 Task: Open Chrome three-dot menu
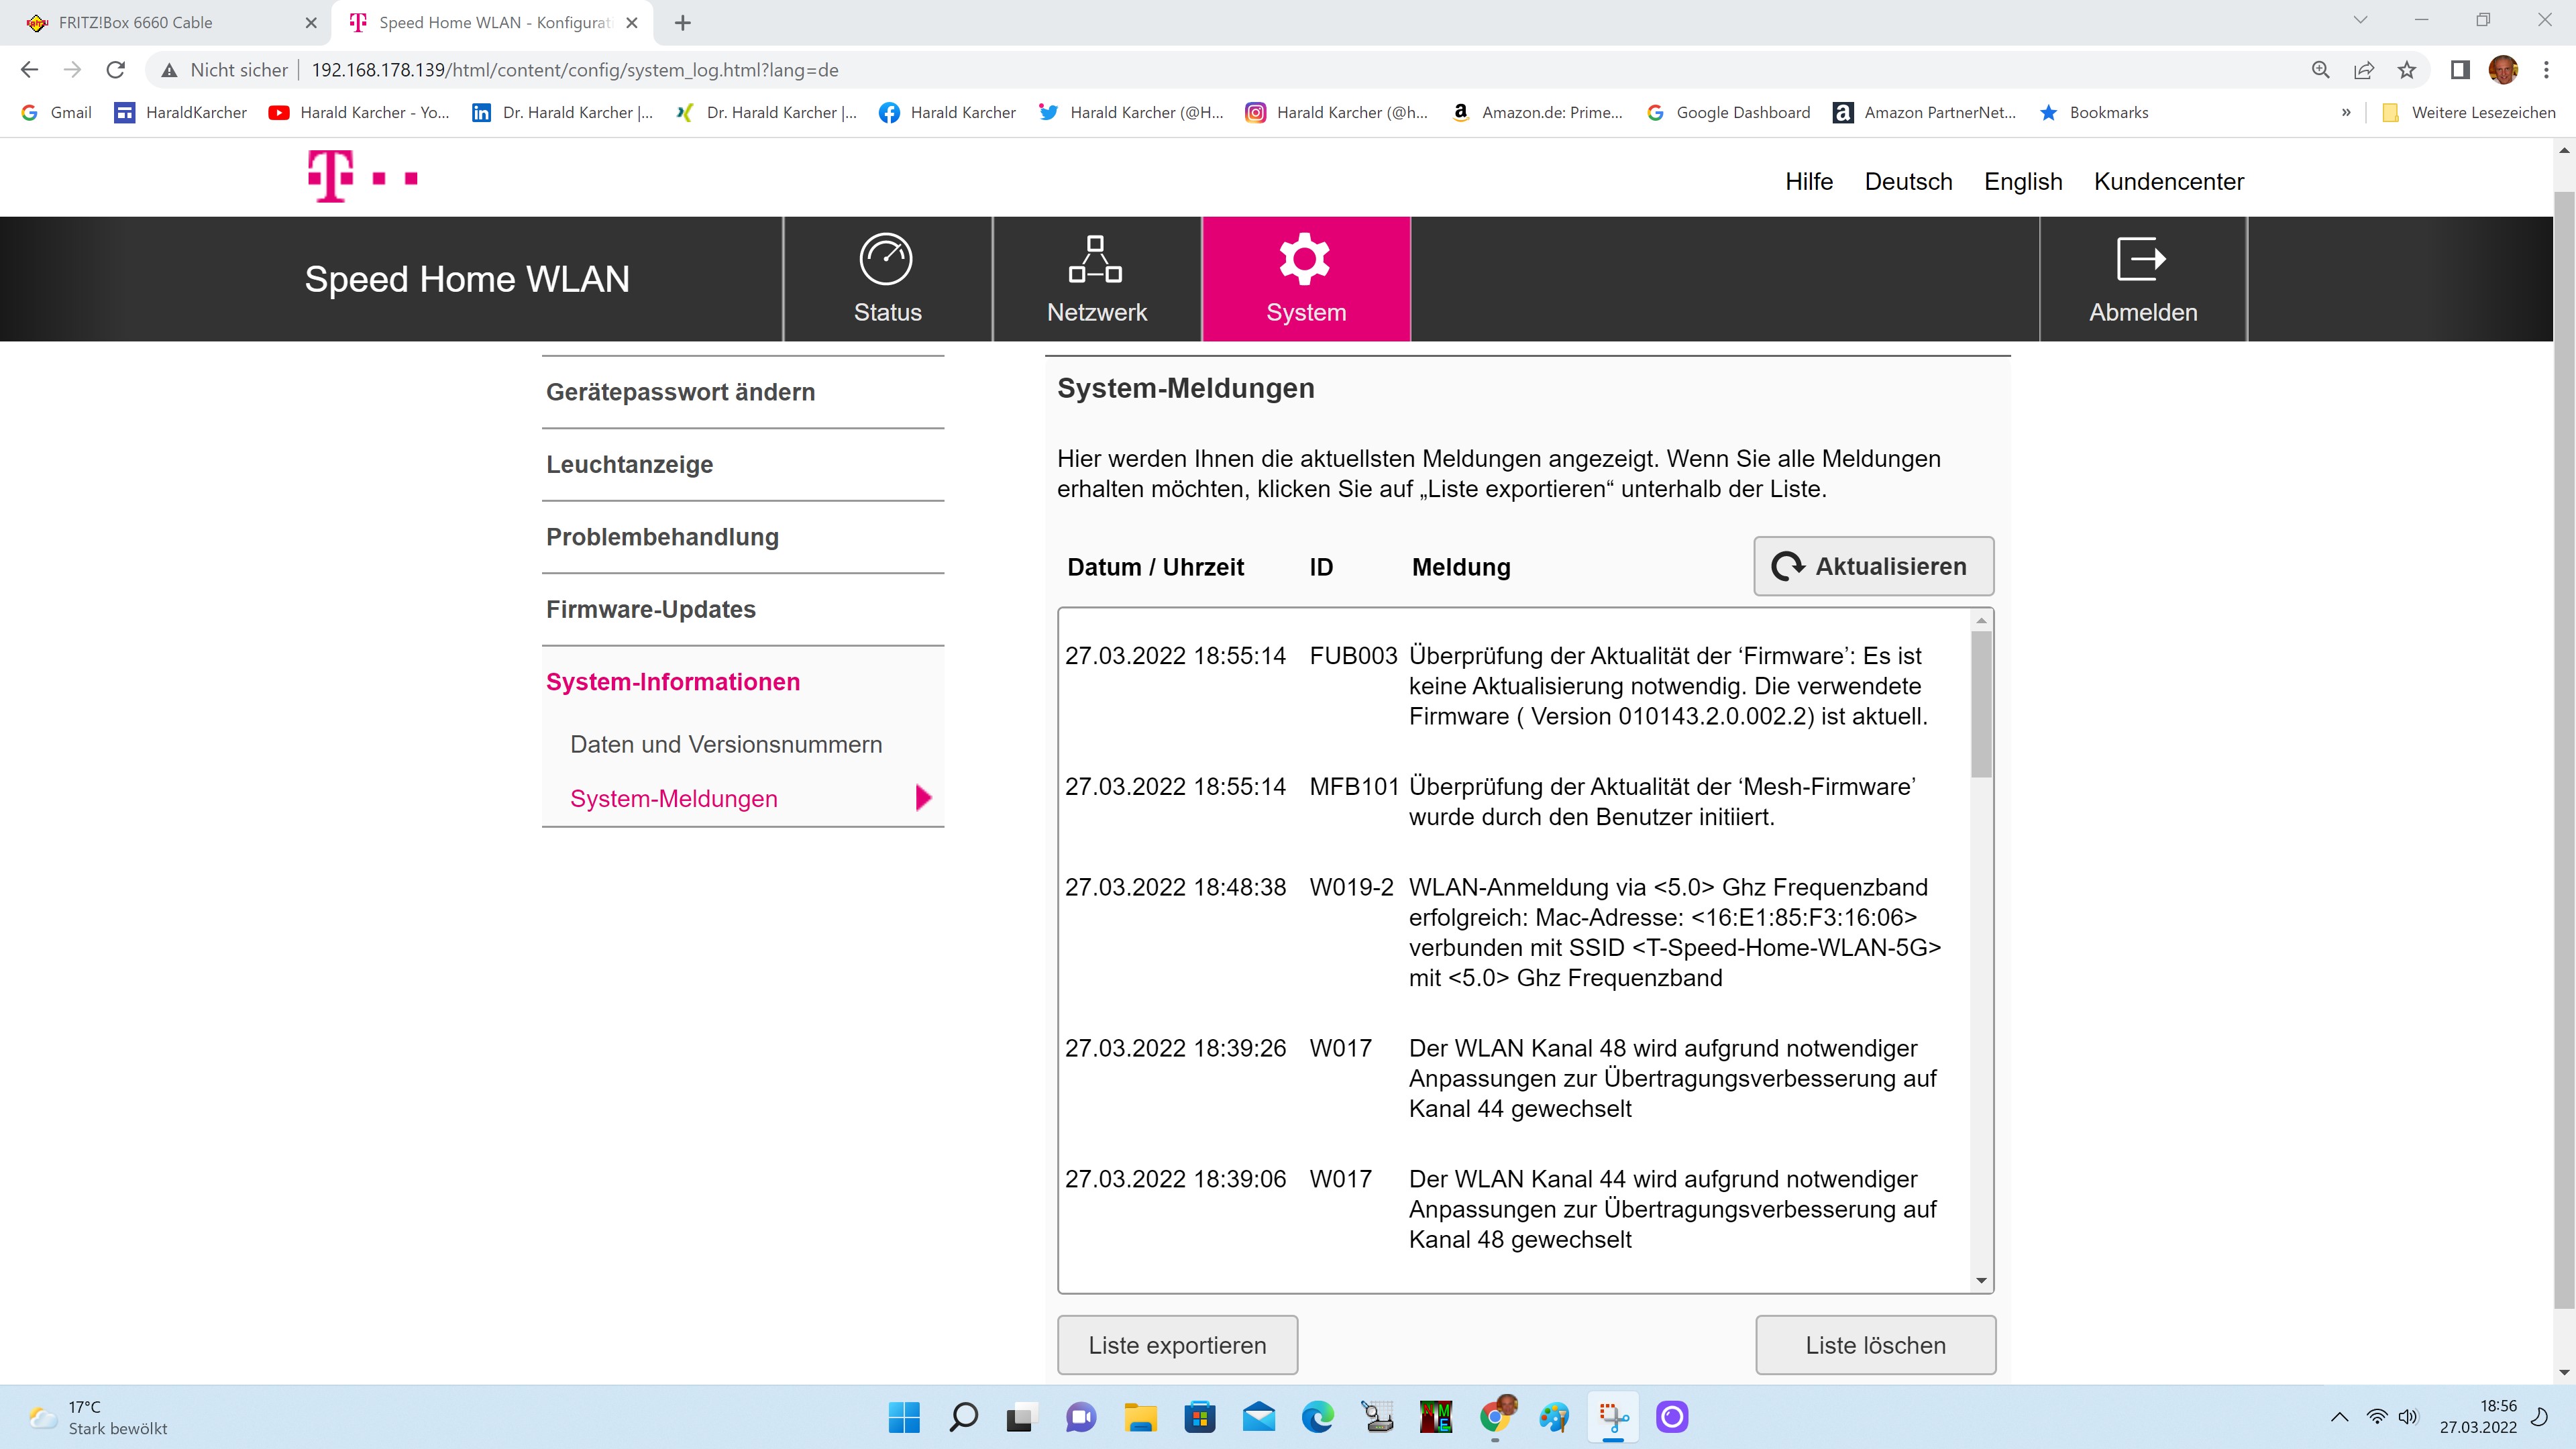pyautogui.click(x=2546, y=70)
